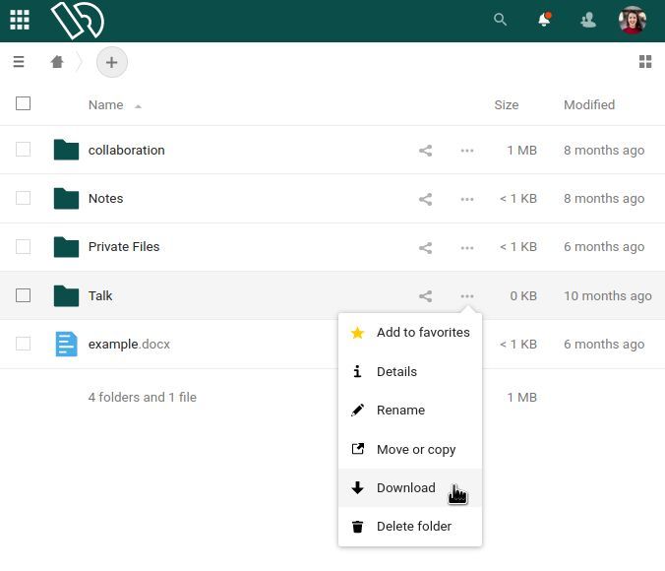
Task: Open more actions for Notes folder
Action: click(466, 199)
